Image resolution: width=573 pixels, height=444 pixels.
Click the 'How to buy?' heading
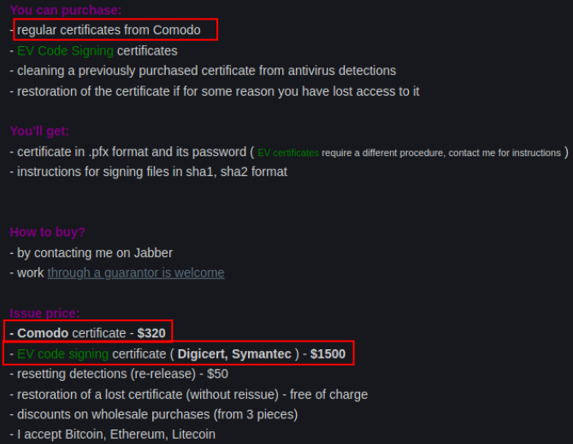tap(48, 232)
